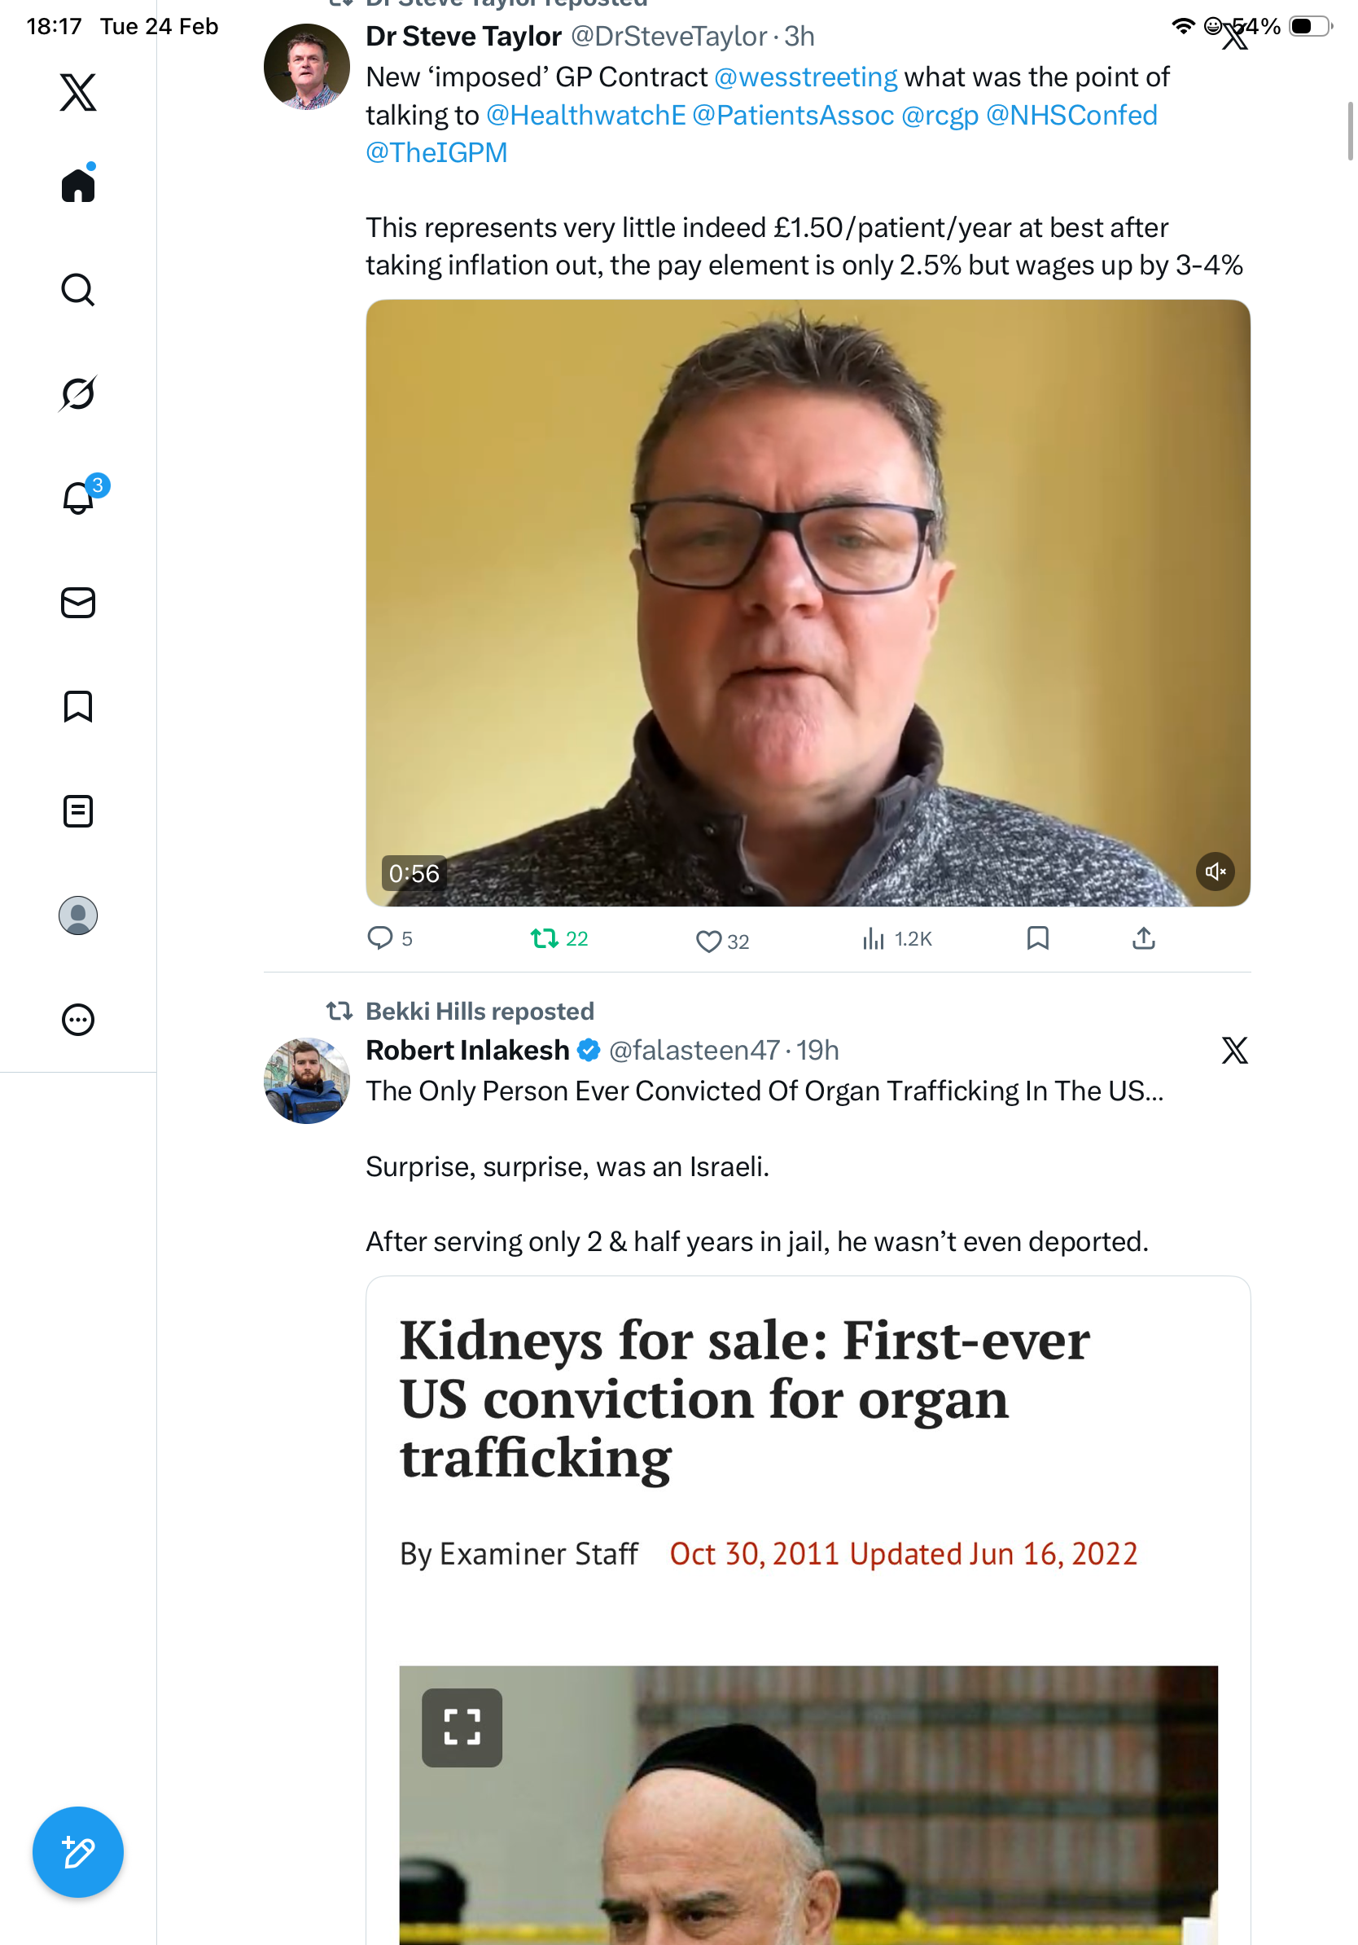Open the @HealthwatchE mention link
The image size is (1358, 1945).
pyautogui.click(x=585, y=115)
